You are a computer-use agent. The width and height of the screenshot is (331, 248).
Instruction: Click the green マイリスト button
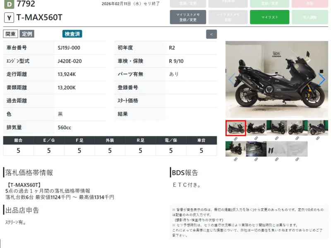click(270, 17)
